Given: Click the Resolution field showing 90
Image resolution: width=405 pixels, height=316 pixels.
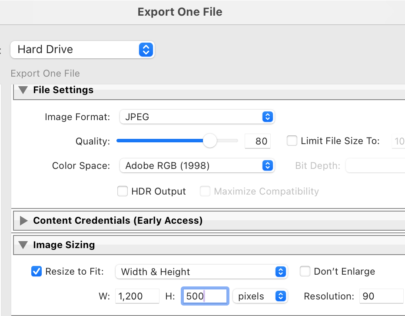Looking at the screenshot, I should point(381,296).
